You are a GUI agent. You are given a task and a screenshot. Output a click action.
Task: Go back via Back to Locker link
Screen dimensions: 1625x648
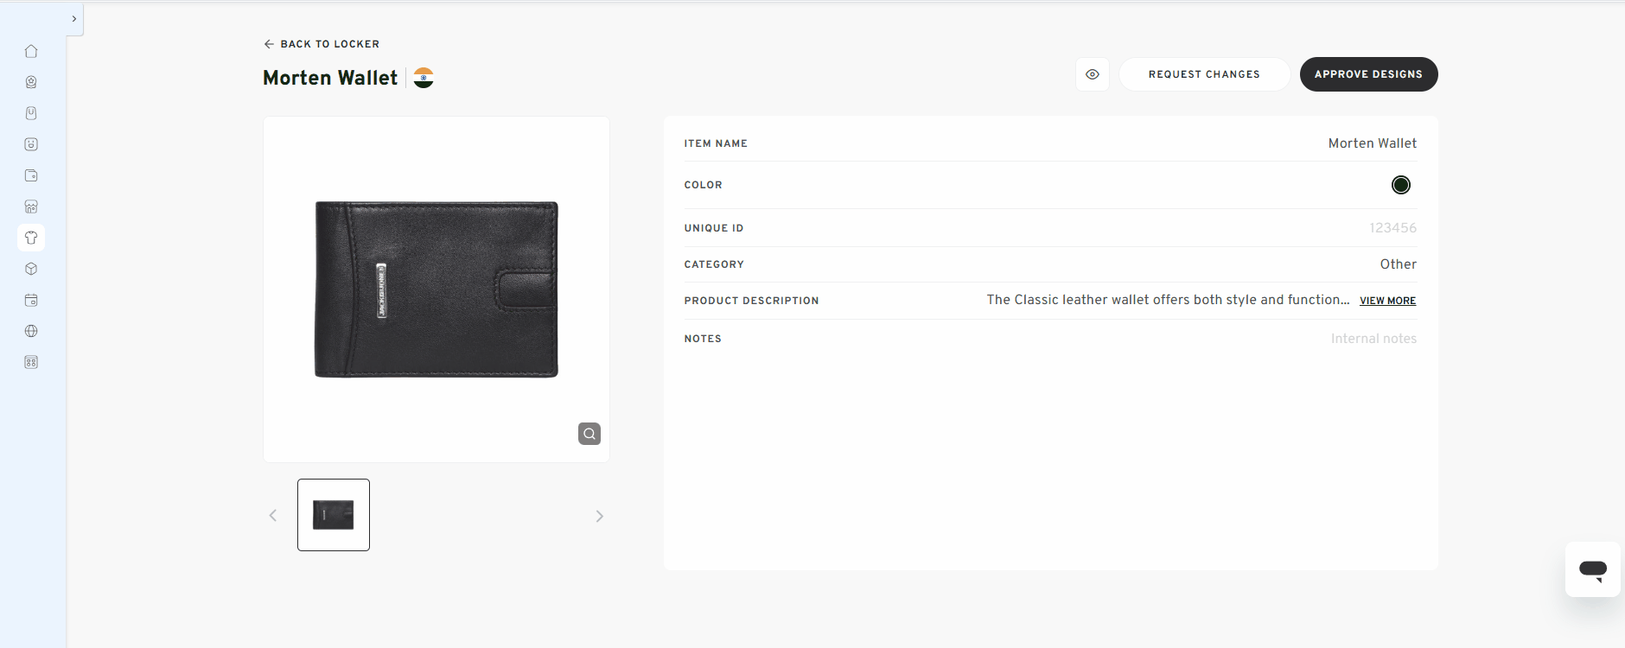(x=322, y=44)
